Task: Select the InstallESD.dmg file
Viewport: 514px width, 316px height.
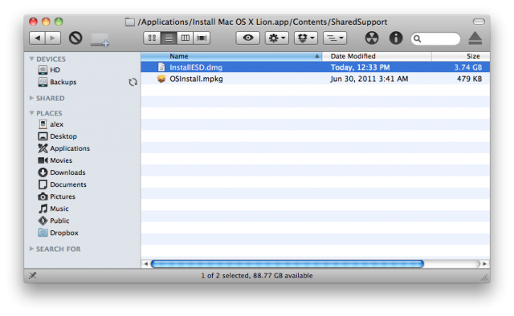Action: (x=316, y=67)
